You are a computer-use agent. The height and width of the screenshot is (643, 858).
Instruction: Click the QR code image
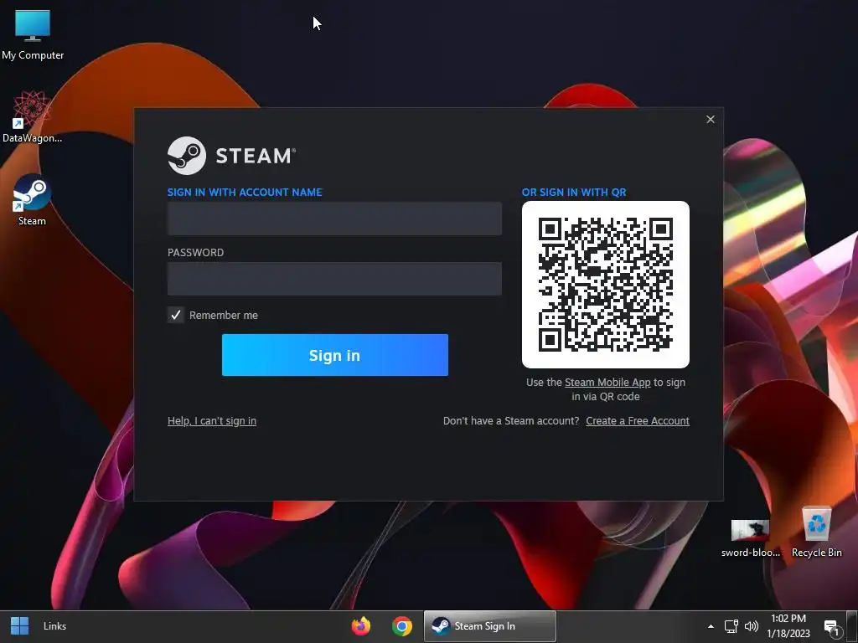605,285
